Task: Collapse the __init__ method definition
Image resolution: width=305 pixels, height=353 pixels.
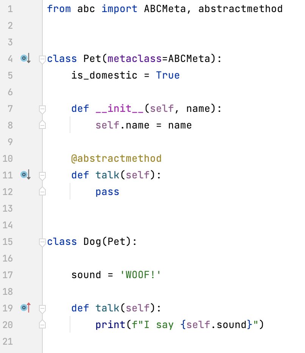Action: 42,108
